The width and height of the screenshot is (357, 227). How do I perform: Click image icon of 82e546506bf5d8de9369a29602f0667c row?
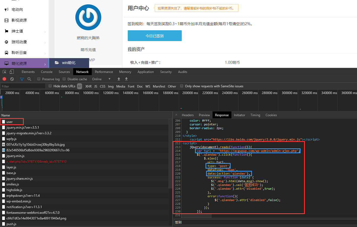pos(4,150)
